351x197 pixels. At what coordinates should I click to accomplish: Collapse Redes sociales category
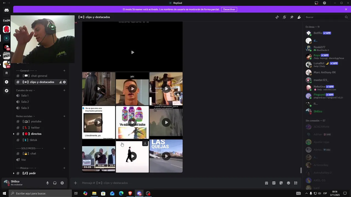(x=26, y=116)
